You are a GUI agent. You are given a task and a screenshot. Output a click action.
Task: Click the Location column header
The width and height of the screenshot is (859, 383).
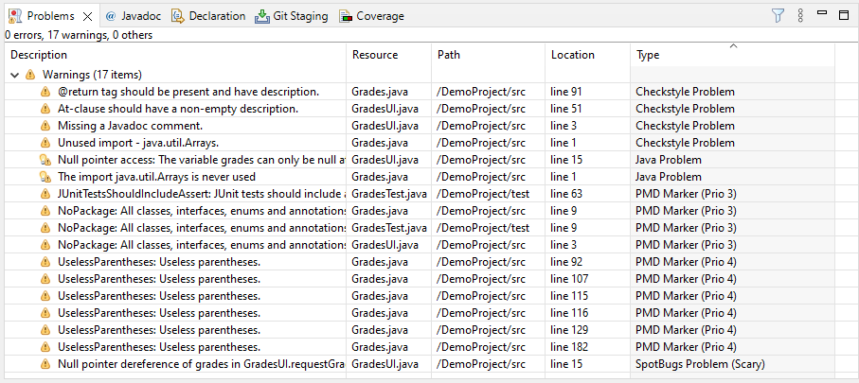[x=587, y=55]
